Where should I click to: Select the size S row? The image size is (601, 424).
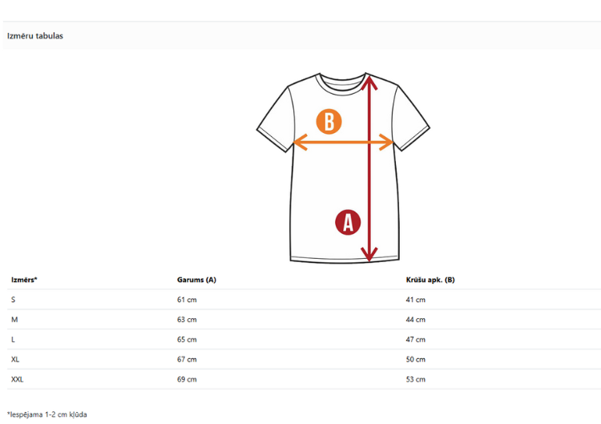point(304,300)
